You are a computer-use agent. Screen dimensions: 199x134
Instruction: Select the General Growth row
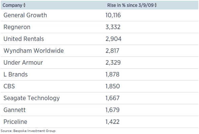pos(100,15)
